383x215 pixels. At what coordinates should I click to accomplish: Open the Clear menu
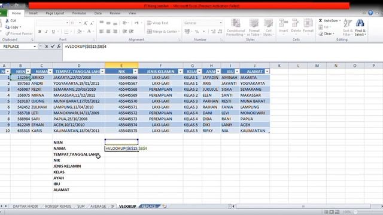[327, 33]
